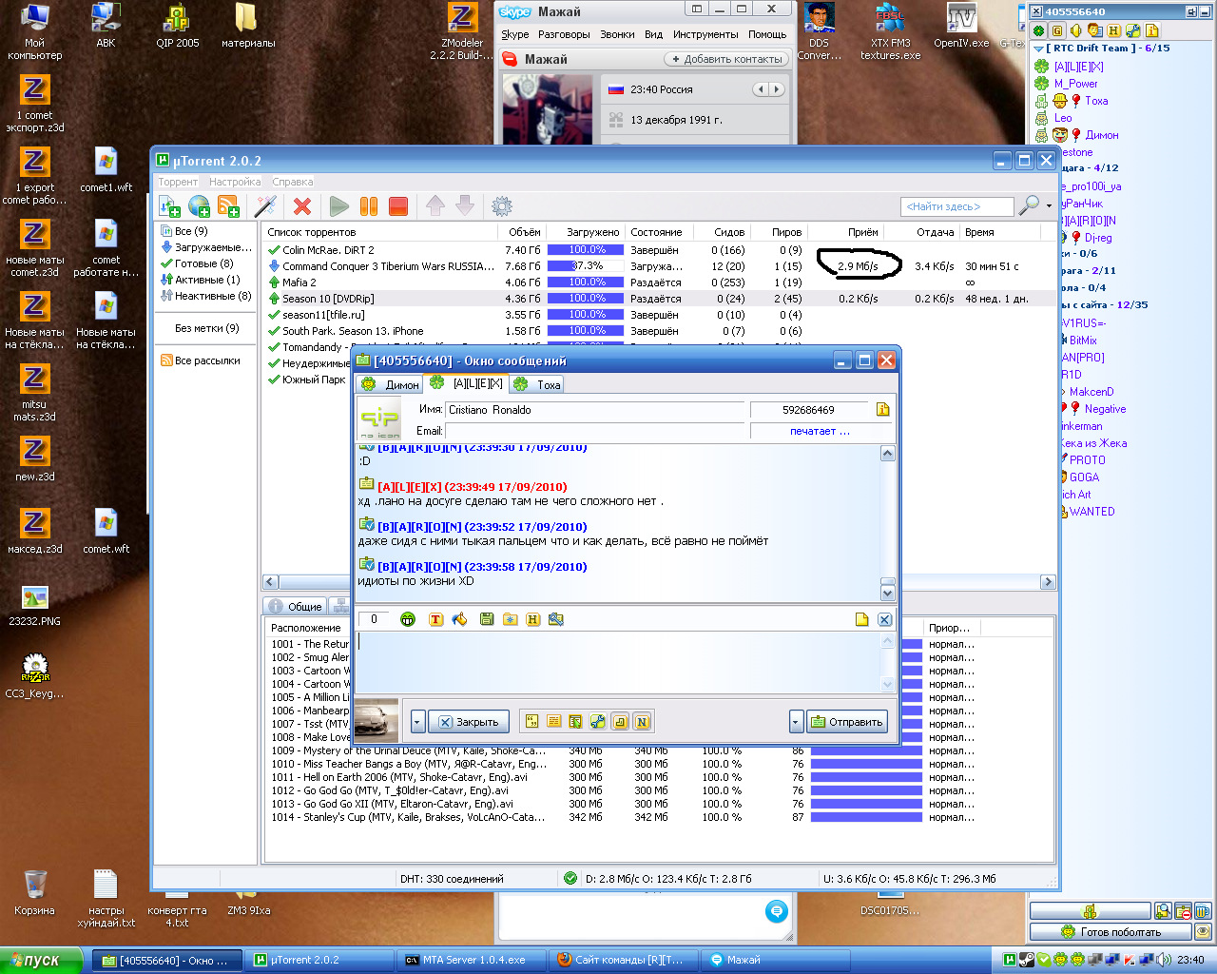Open the µTorrent search engine dropdown arrow
Viewport: 1217px width, 974px height.
pyautogui.click(x=1049, y=205)
